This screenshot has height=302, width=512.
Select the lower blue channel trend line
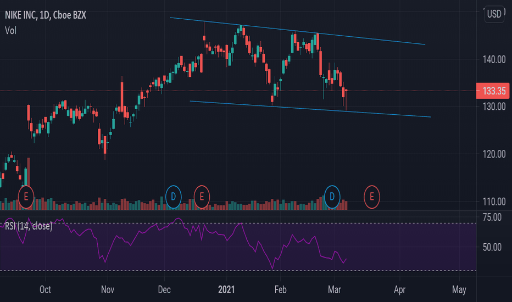pyautogui.click(x=310, y=109)
